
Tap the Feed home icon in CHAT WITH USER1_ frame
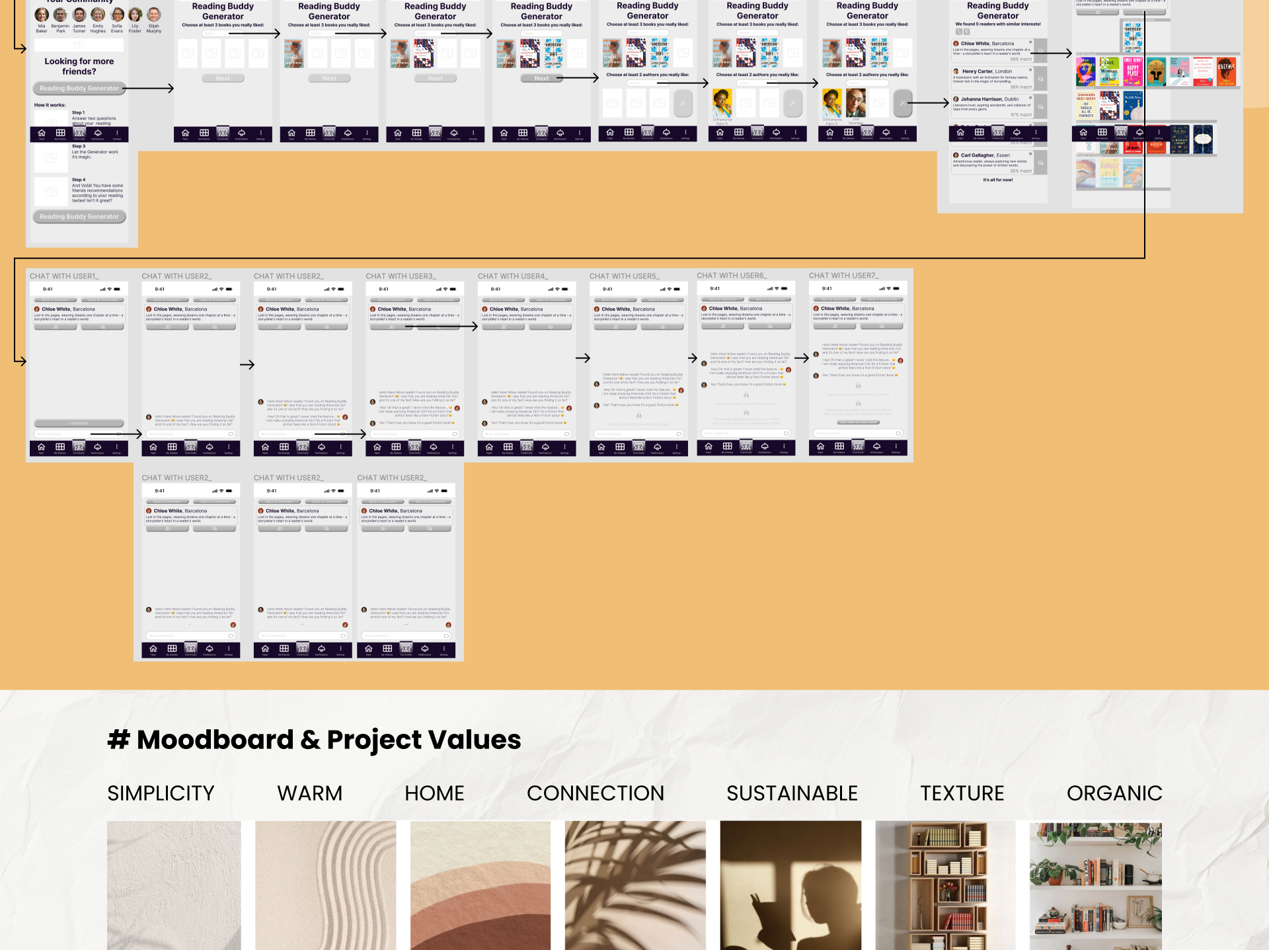(41, 448)
